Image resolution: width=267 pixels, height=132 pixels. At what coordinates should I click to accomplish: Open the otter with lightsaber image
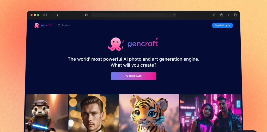click(x=47, y=113)
